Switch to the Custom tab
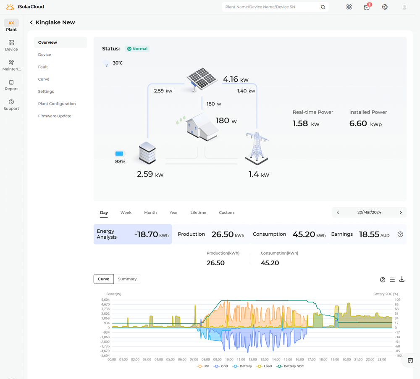The height and width of the screenshot is (379, 420). tap(226, 213)
